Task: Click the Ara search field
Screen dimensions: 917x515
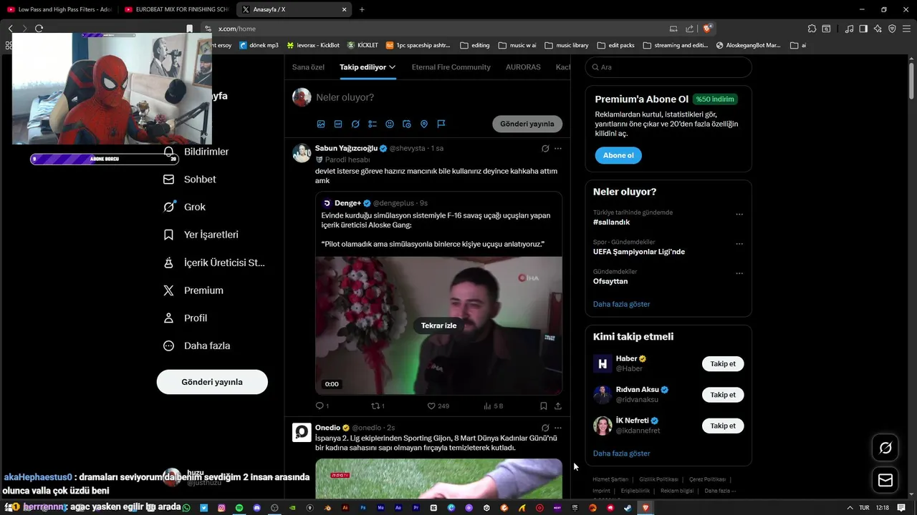Action: click(668, 67)
